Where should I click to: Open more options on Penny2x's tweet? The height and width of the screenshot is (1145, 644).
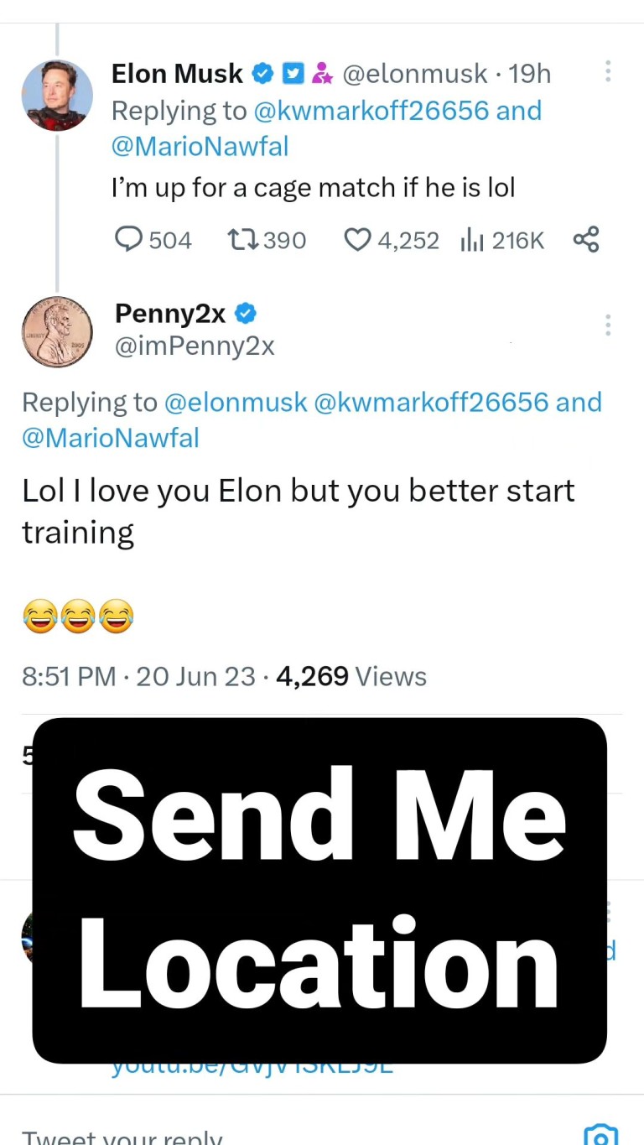608,325
